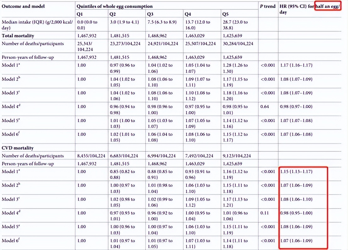Click the P trend value 0.64
This screenshot has height=250, width=348.
click(x=265, y=106)
